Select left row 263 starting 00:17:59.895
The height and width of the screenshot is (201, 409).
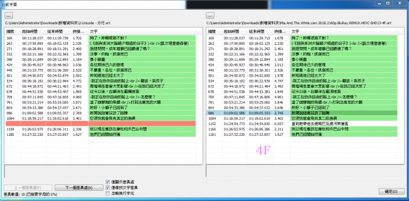click(100, 43)
